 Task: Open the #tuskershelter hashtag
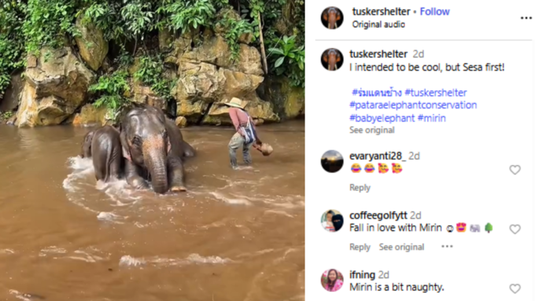pyautogui.click(x=436, y=93)
